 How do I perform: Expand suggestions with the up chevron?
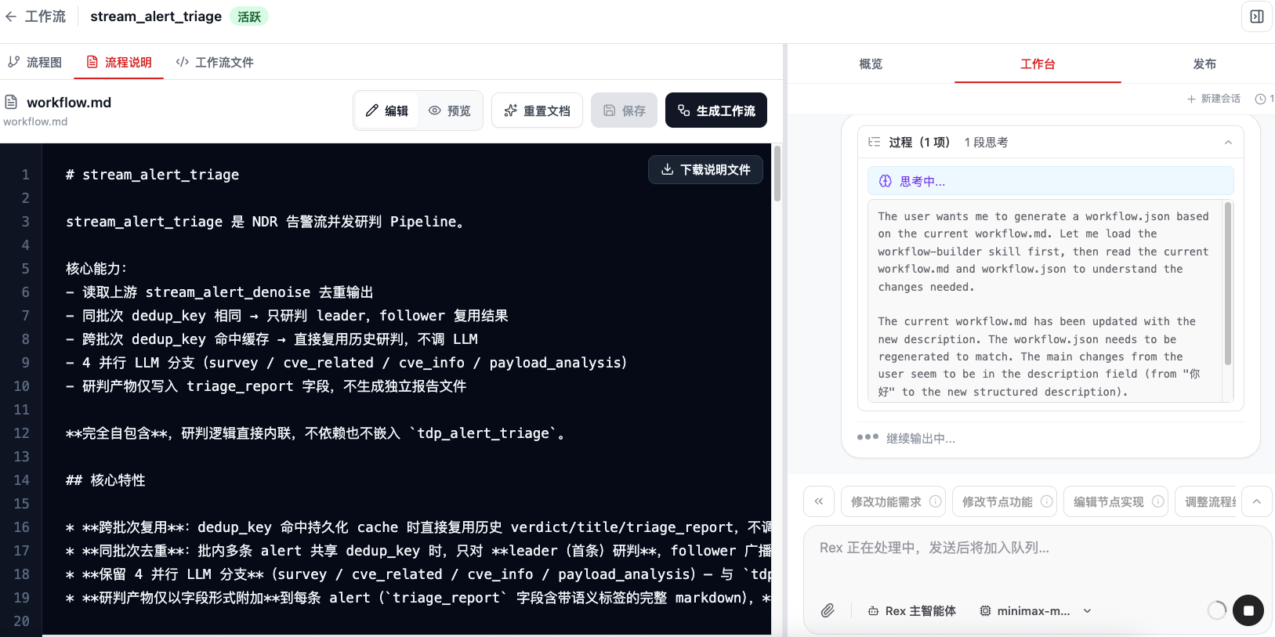[x=1257, y=501]
